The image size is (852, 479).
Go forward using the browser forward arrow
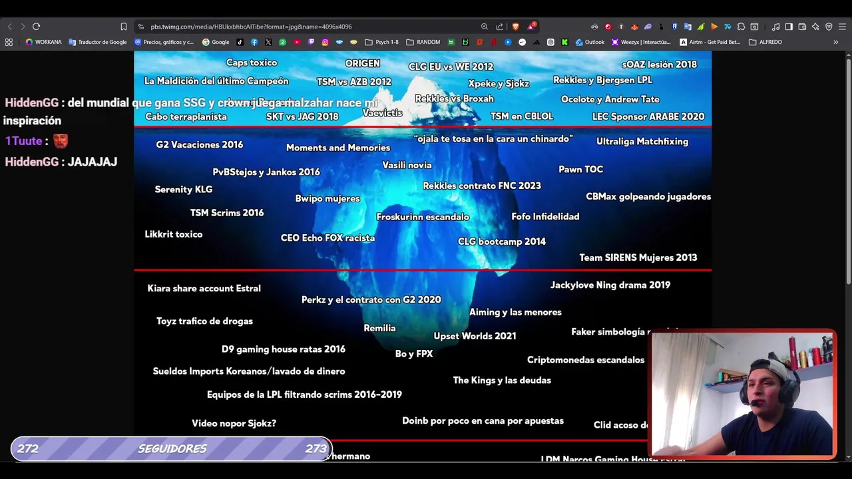[x=23, y=27]
